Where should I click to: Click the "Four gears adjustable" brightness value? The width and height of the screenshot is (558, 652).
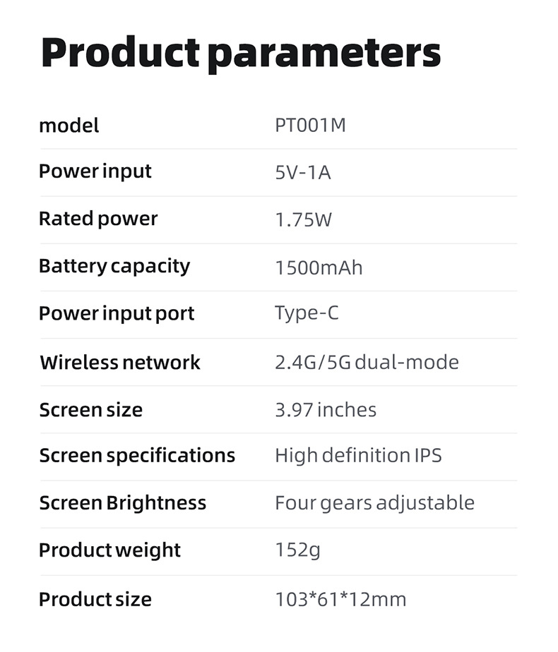pos(374,503)
